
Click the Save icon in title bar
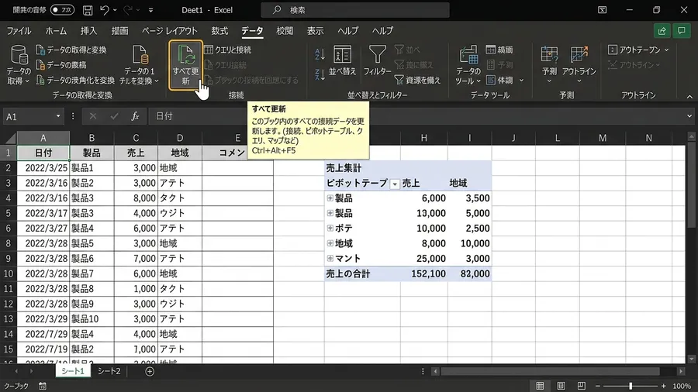point(88,10)
